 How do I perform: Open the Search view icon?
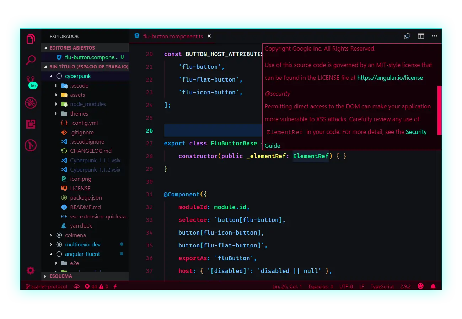(x=31, y=60)
